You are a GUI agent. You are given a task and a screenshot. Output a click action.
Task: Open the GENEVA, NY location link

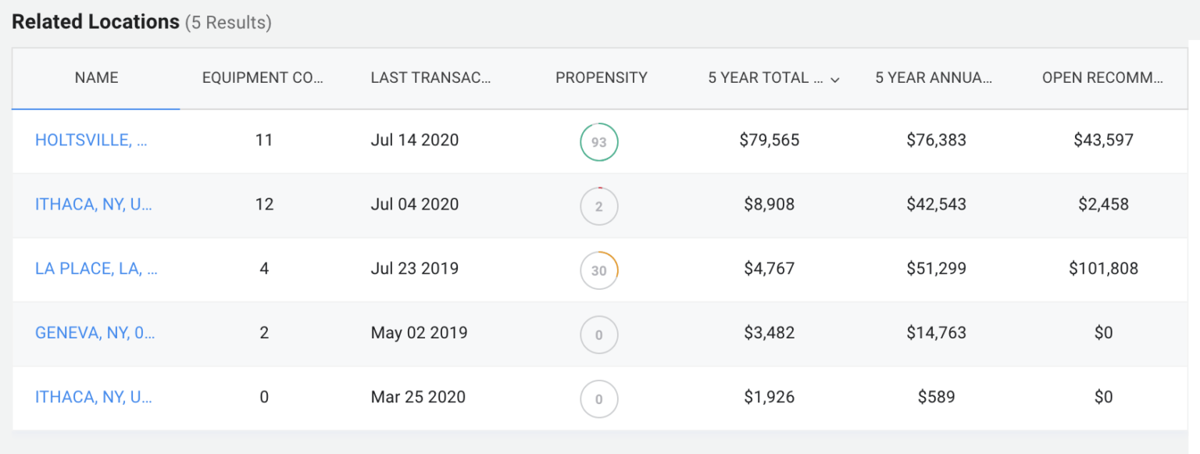click(95, 332)
